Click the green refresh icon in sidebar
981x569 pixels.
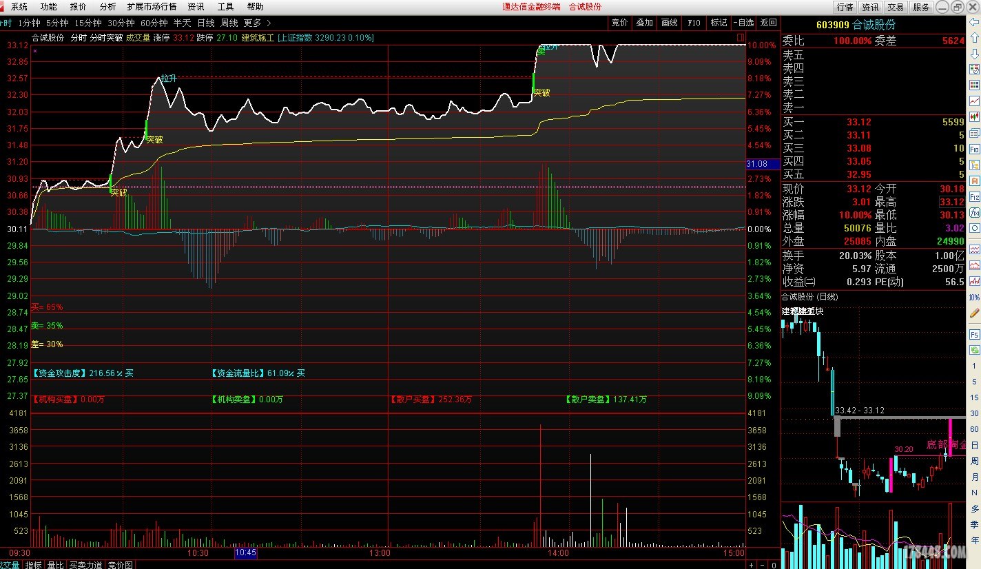point(974,350)
